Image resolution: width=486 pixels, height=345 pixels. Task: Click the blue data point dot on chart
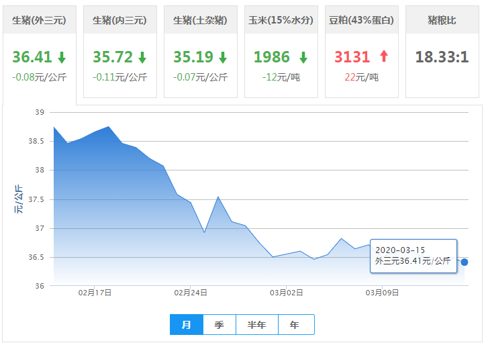point(465,262)
